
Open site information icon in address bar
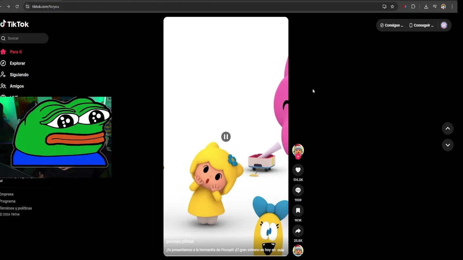coord(27,6)
